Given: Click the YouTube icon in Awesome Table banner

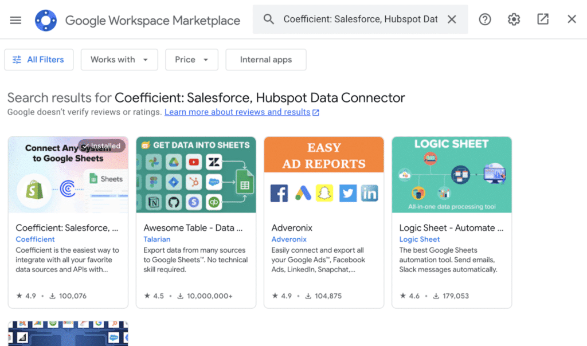Looking at the screenshot, I should point(194,162).
